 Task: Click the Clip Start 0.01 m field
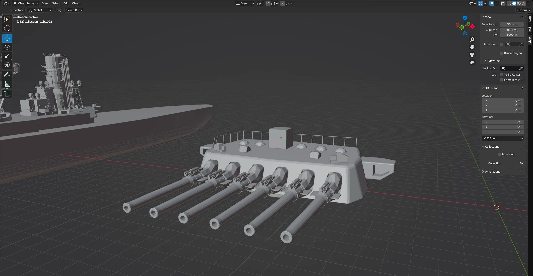[x=512, y=30]
